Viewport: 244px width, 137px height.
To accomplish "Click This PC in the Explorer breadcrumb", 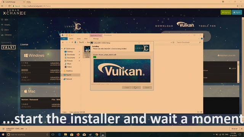I will (x=82, y=42).
